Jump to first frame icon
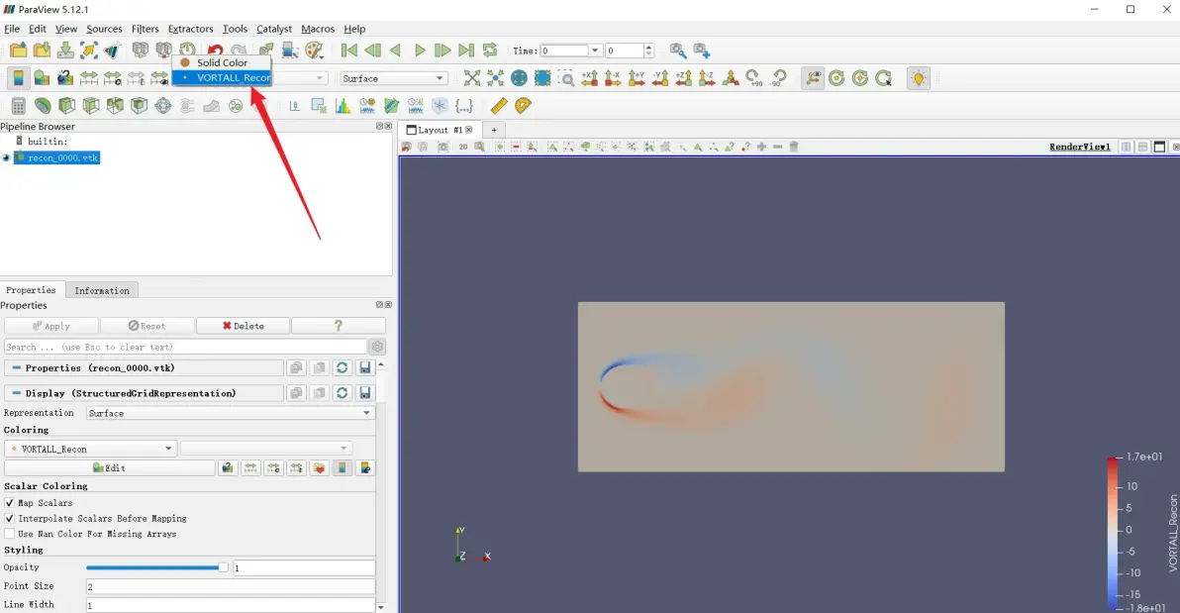1180x613 pixels. coord(349,51)
